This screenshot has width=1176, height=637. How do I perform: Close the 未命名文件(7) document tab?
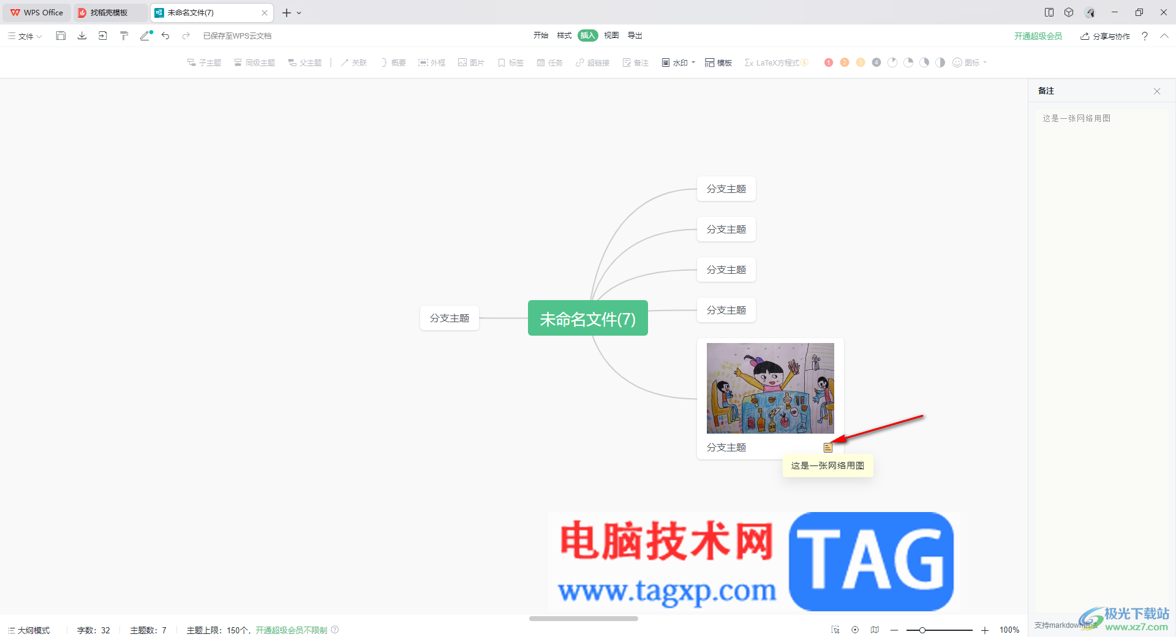click(265, 13)
